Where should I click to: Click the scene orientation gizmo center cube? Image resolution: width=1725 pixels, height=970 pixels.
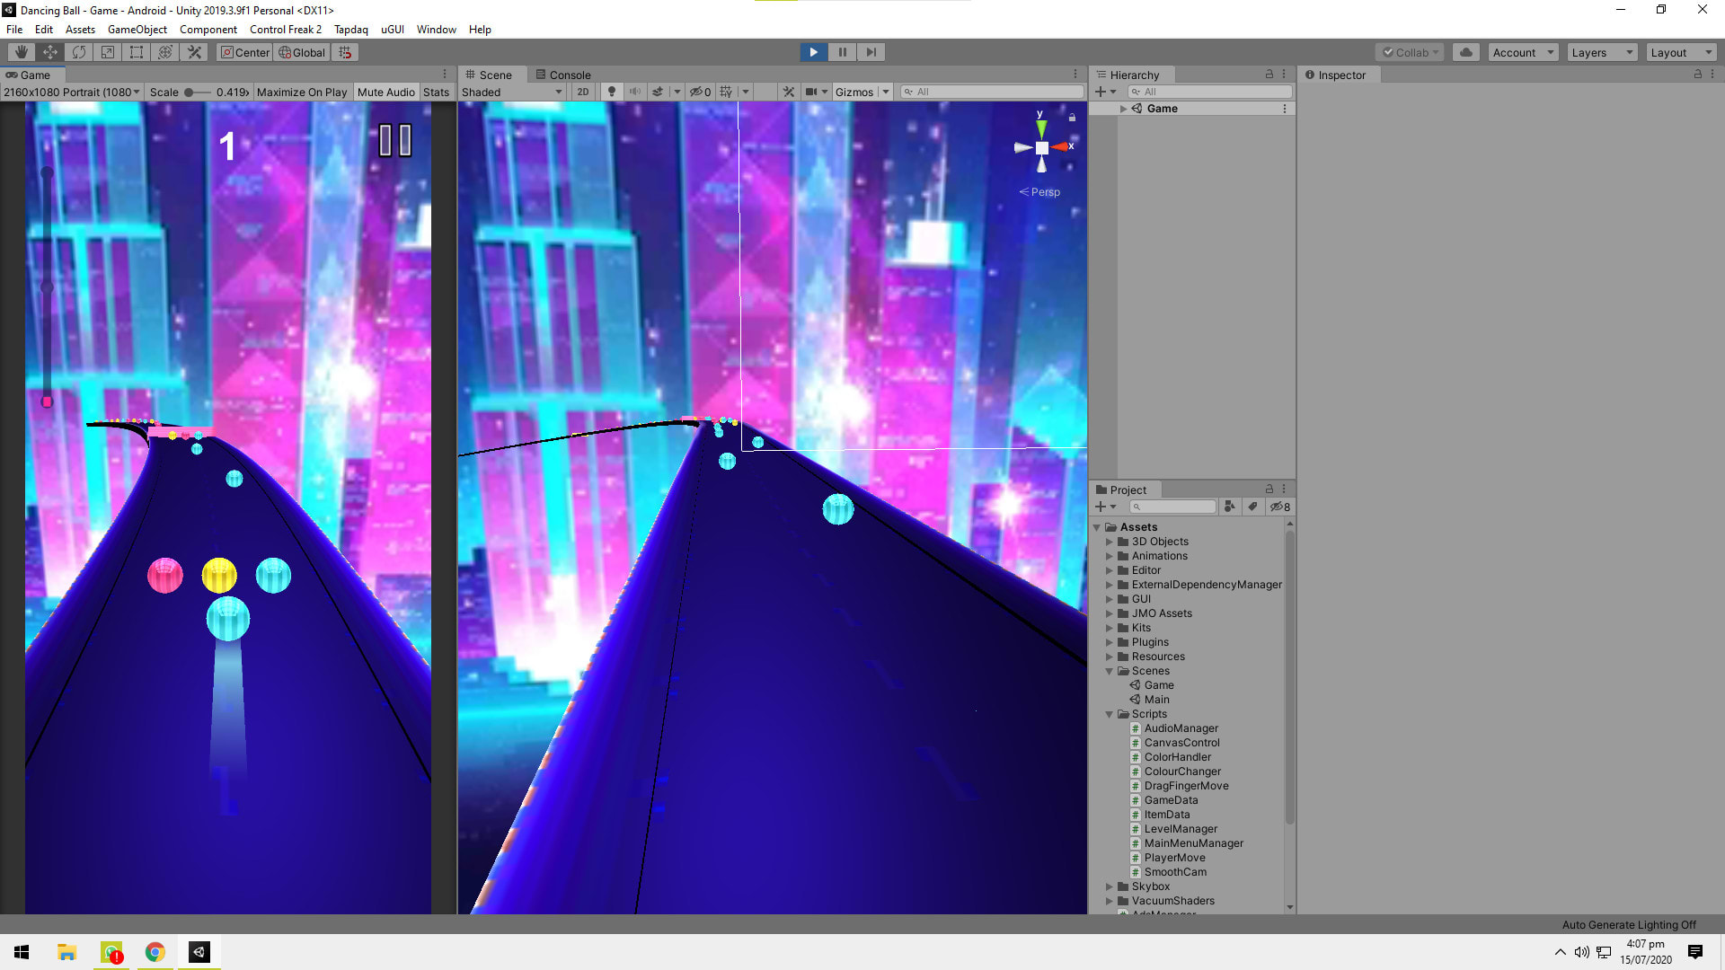(x=1041, y=147)
